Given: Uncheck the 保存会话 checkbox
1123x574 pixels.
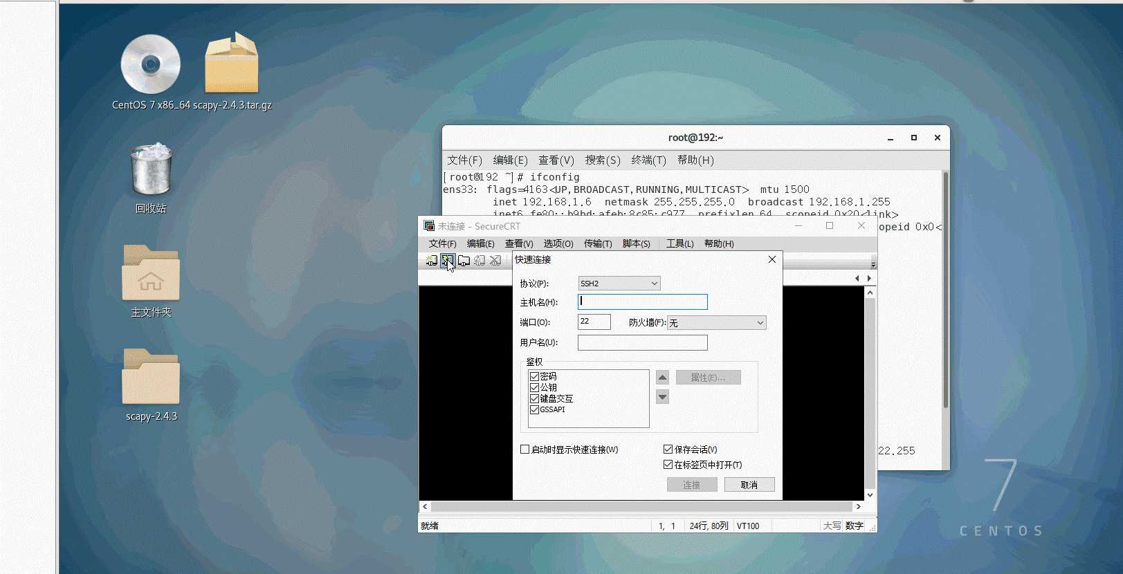Looking at the screenshot, I should point(668,450).
